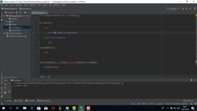Screen dimensions: 197x111
Task: Click the Project panel horizontal scrollbar
Action: pyautogui.click(x=10, y=77)
